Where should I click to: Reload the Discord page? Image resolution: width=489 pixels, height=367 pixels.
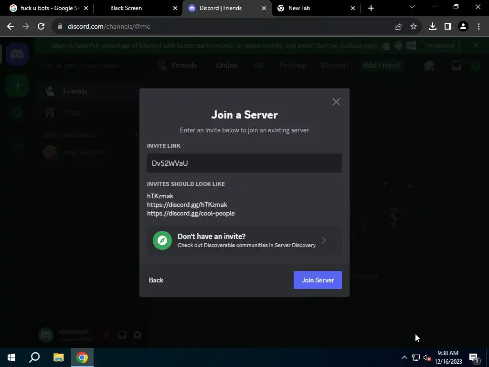coord(41,27)
